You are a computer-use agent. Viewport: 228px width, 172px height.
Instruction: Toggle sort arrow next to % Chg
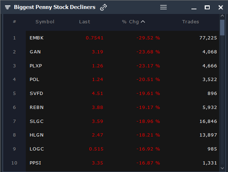[x=143, y=22]
